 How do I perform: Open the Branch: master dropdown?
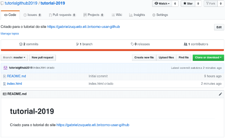pos(14,58)
